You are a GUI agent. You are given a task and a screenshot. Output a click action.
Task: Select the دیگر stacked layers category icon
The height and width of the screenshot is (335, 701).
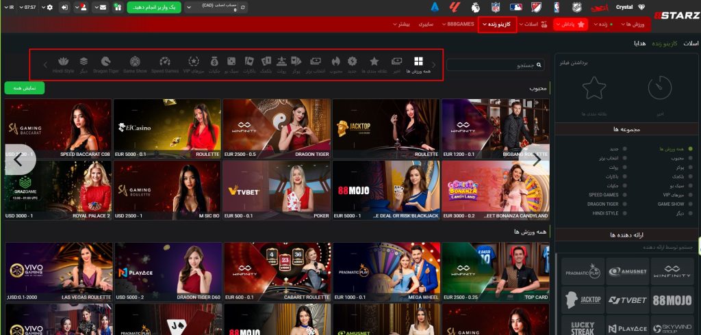point(84,62)
